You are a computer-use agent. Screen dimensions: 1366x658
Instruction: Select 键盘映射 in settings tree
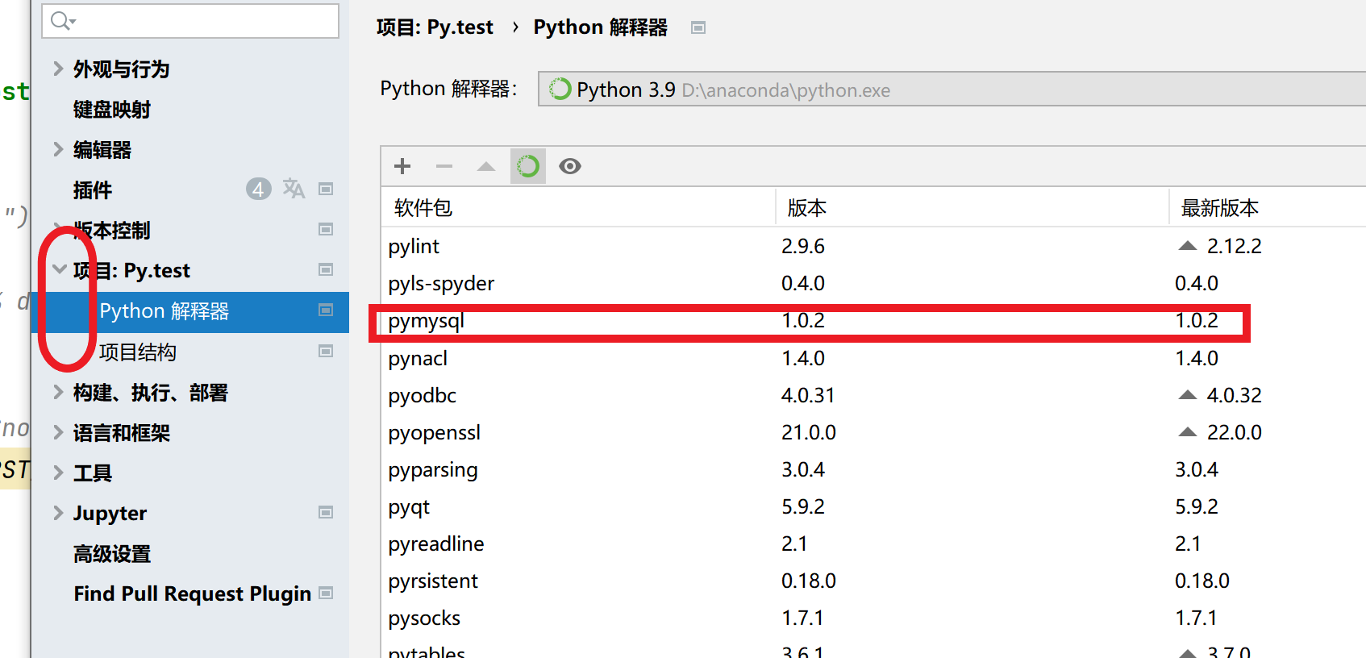pos(112,109)
